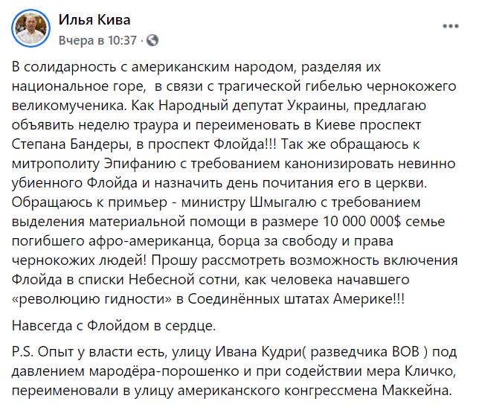The height and width of the screenshot is (410, 482).
Task: Click the surname Шмыгалю in the post
Action: [283, 202]
